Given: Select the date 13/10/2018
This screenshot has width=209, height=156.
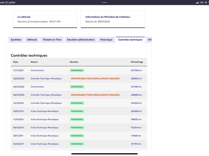Looking at the screenshot, I should (18, 103).
